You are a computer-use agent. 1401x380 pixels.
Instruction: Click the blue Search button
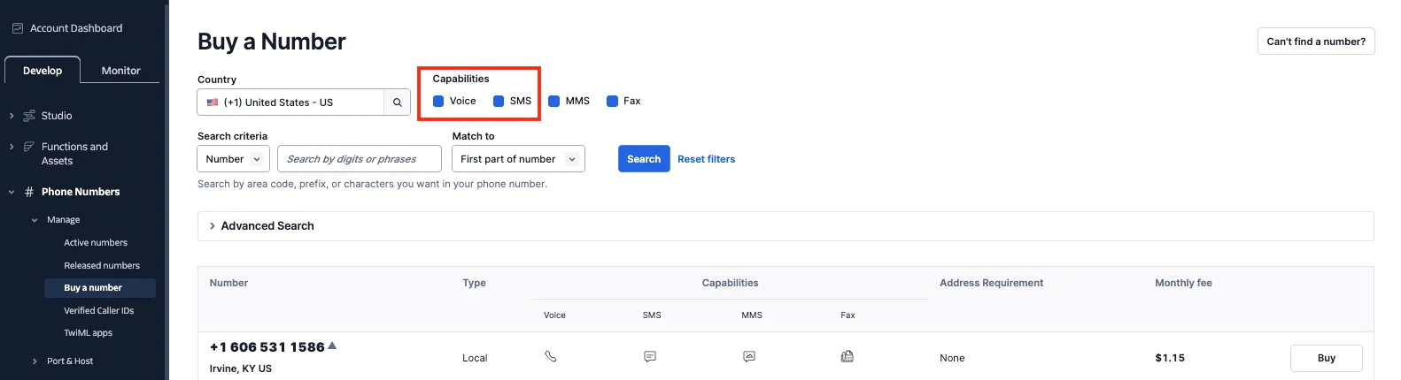pyautogui.click(x=644, y=159)
